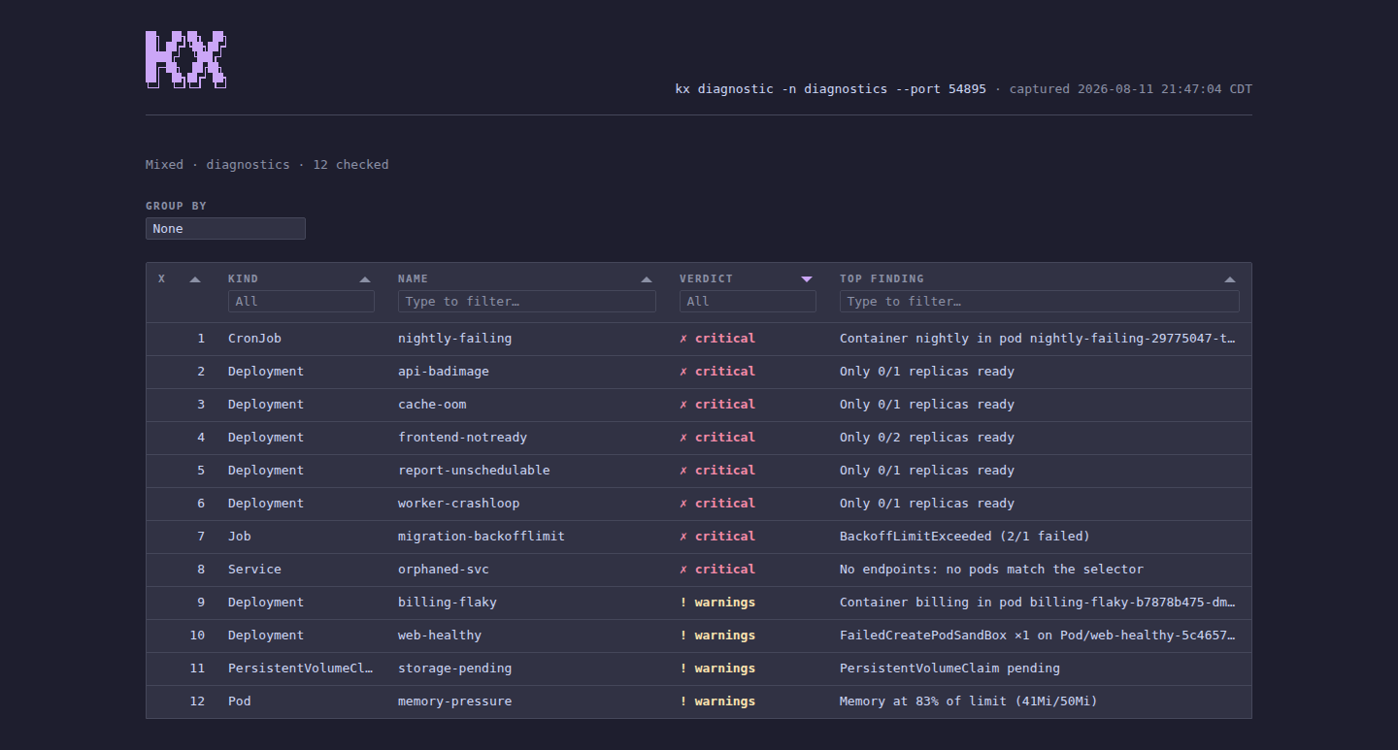Sort by the KIND column arrow
Screen dimensions: 1398x750
[x=365, y=279]
